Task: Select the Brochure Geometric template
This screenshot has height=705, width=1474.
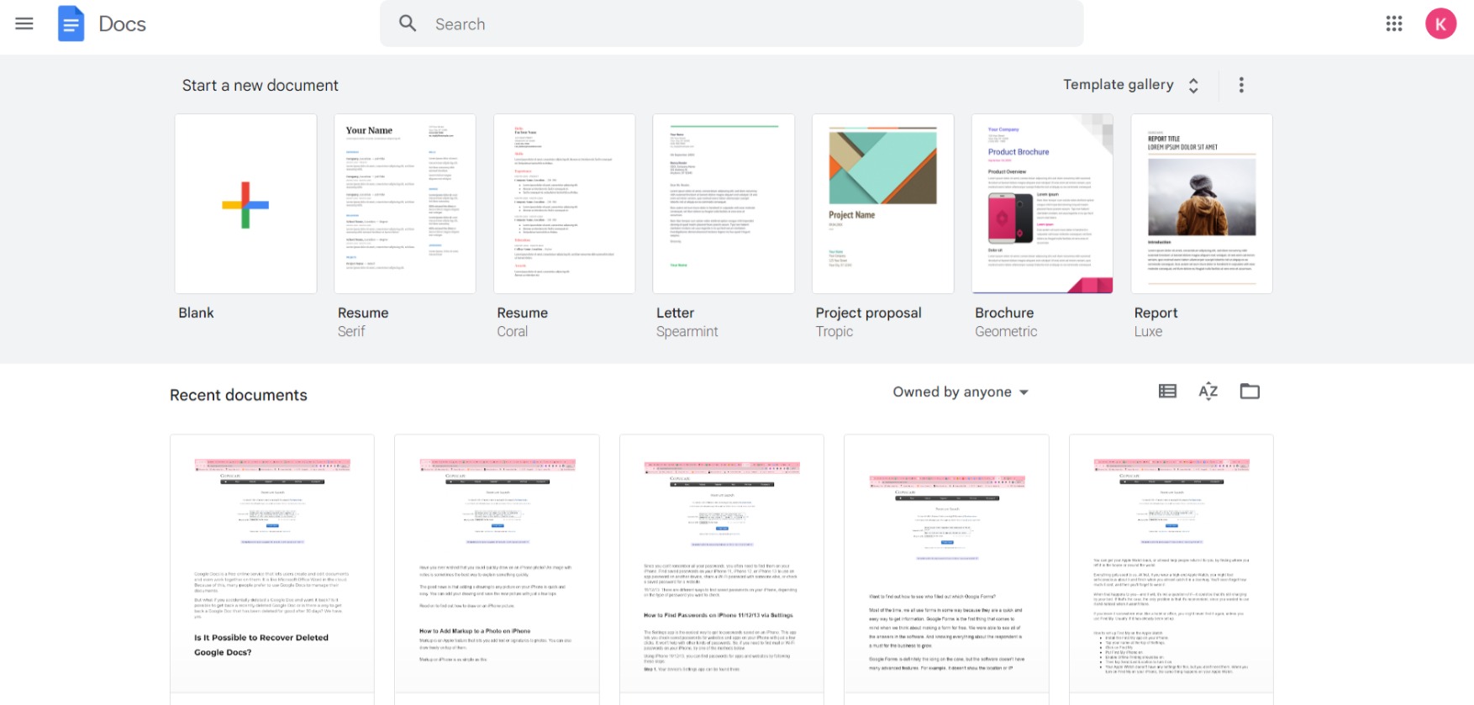Action: [1042, 204]
